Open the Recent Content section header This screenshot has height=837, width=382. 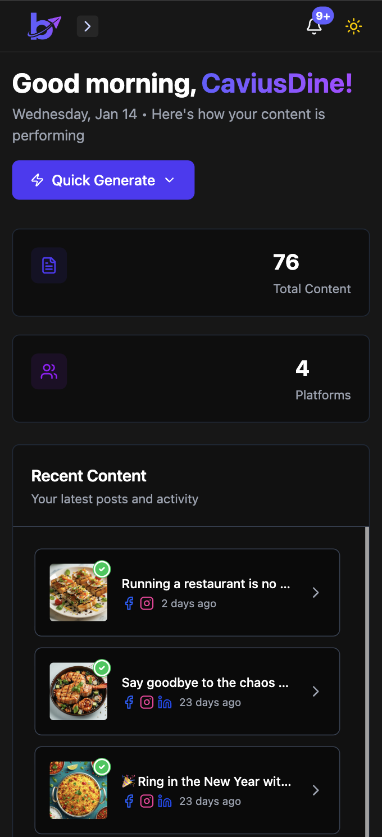pos(89,475)
